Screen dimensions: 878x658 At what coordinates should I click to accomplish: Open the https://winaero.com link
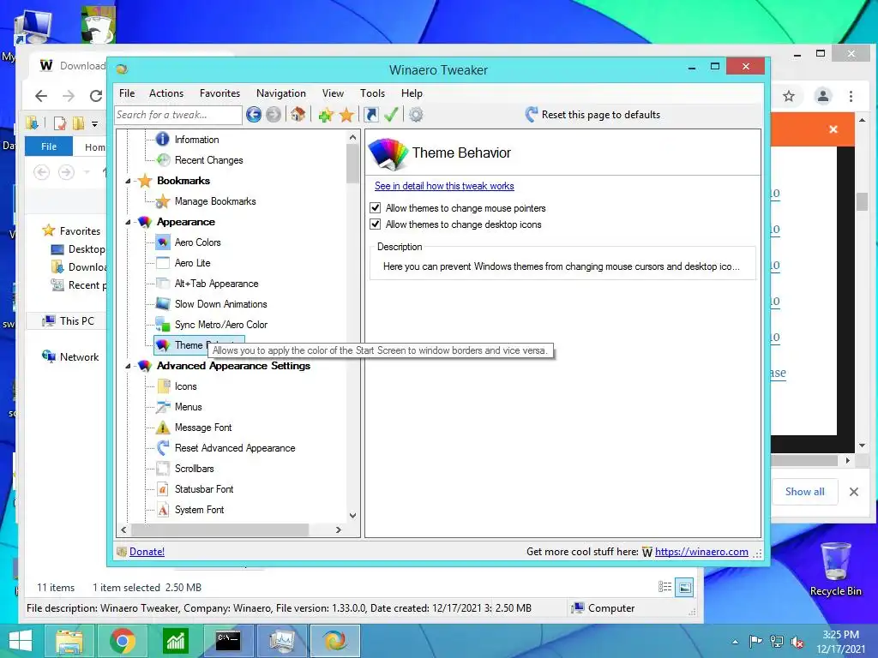point(701,552)
